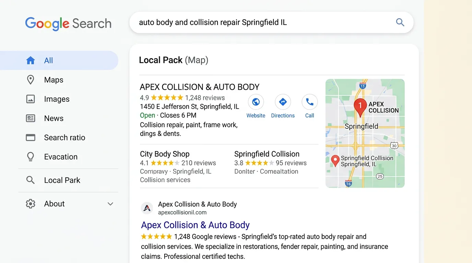The image size is (472, 263).
Task: Click the map pin icon beside Maps
Action: [31, 80]
